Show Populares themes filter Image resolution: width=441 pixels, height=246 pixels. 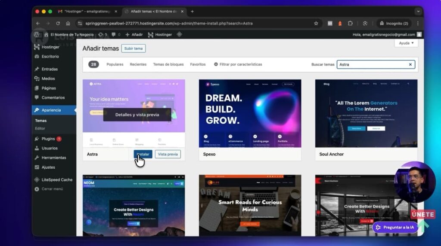click(115, 64)
